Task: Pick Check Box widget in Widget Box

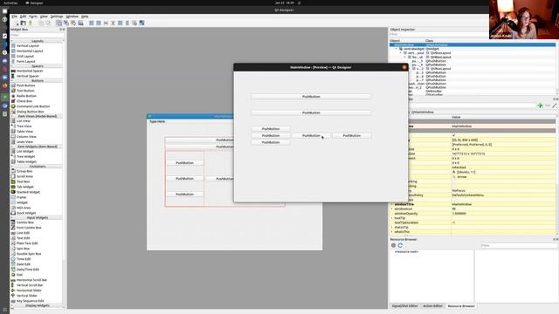Action: [x=24, y=101]
